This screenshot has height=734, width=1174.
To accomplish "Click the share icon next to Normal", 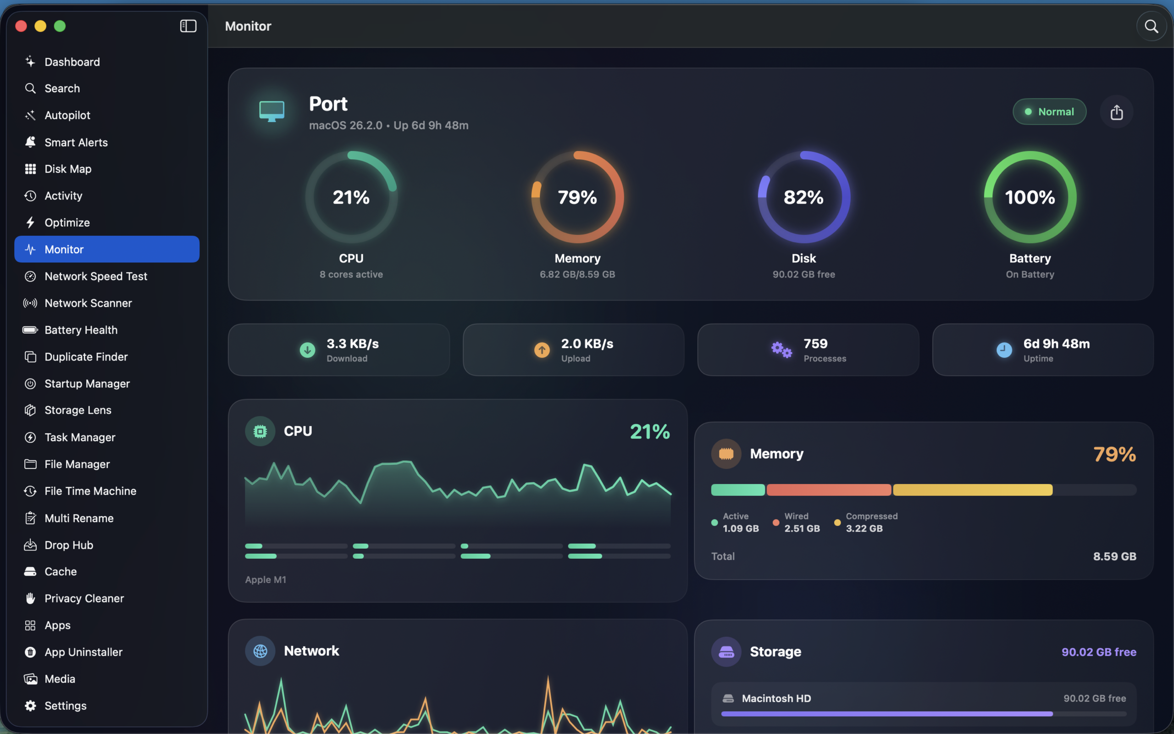I will pos(1116,112).
